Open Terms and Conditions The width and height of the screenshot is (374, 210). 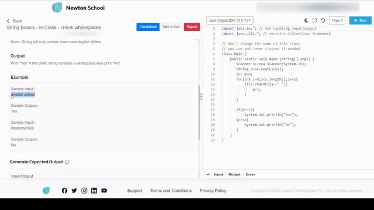171,191
